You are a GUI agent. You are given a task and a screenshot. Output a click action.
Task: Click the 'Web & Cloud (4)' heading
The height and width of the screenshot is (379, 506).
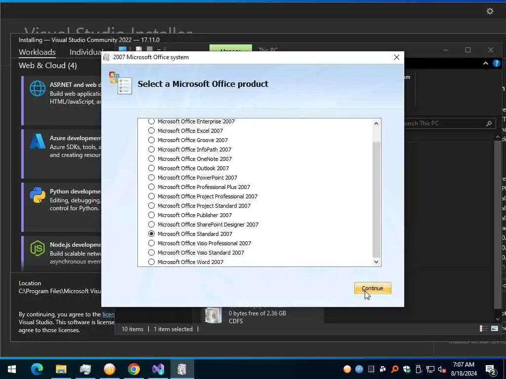click(48, 66)
